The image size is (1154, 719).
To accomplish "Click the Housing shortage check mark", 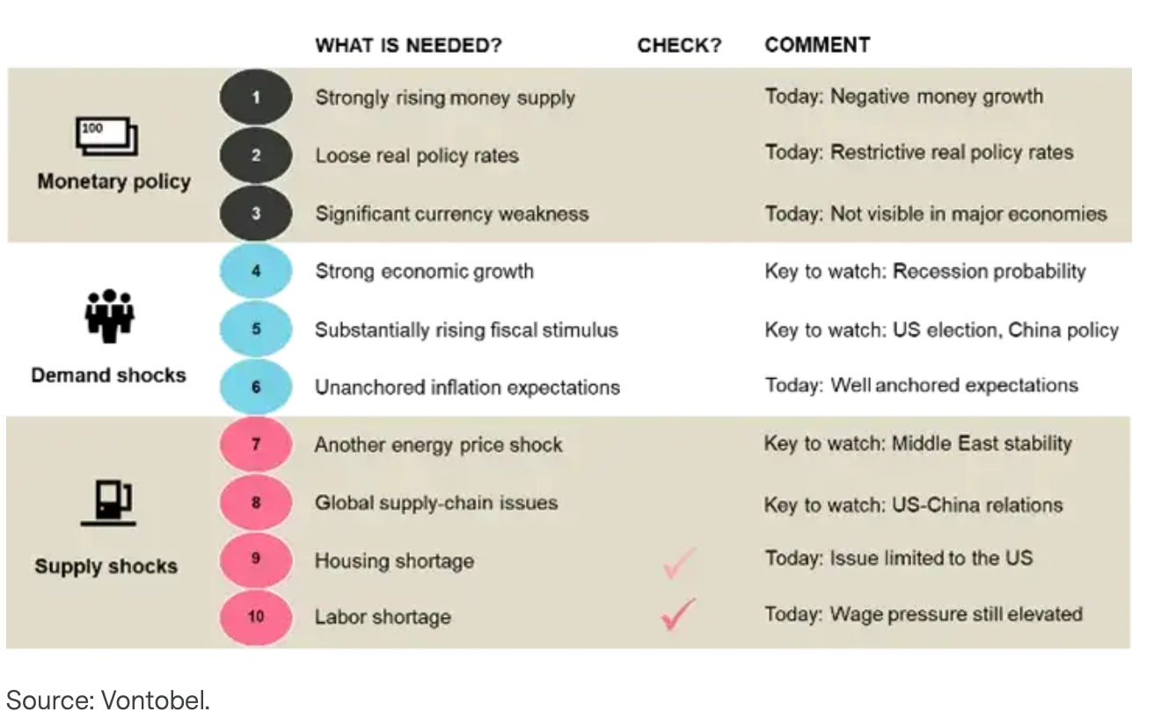I will coord(678,563).
